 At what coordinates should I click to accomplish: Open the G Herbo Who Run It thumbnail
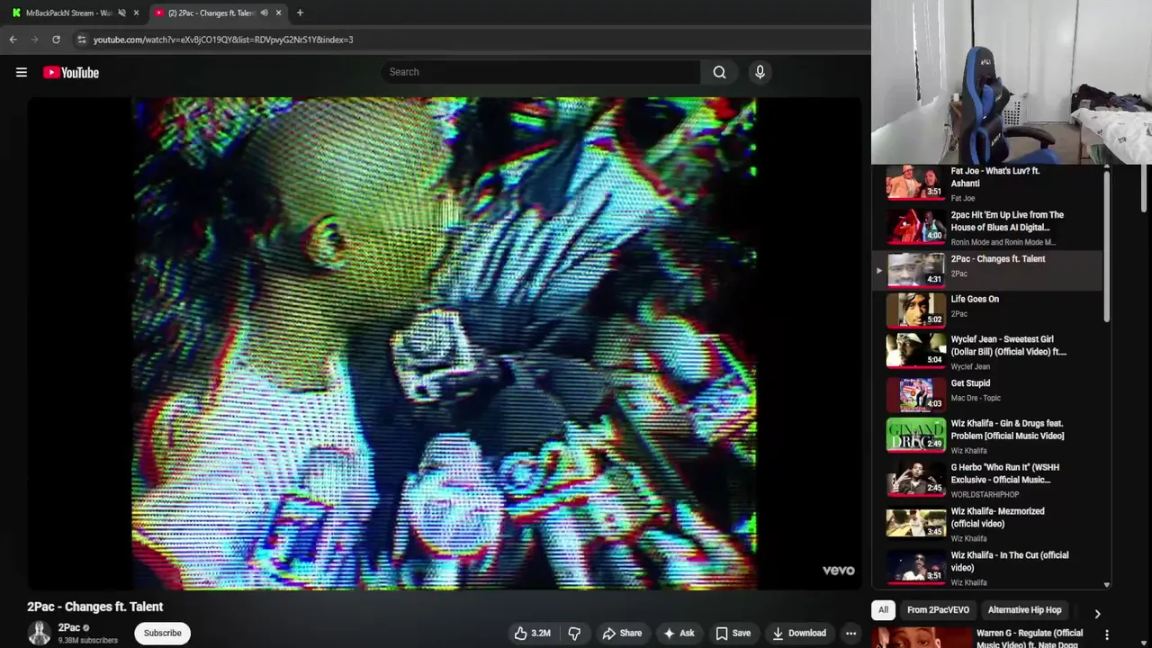(916, 479)
